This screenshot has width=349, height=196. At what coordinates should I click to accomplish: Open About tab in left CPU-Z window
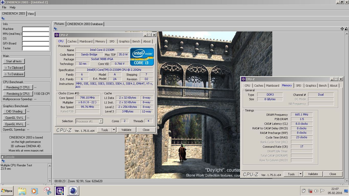(x=147, y=41)
